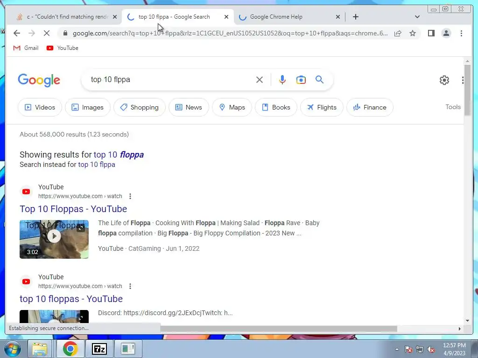This screenshot has height=358, width=478.
Task: Close the top 10 flppa tab
Action: 226,17
